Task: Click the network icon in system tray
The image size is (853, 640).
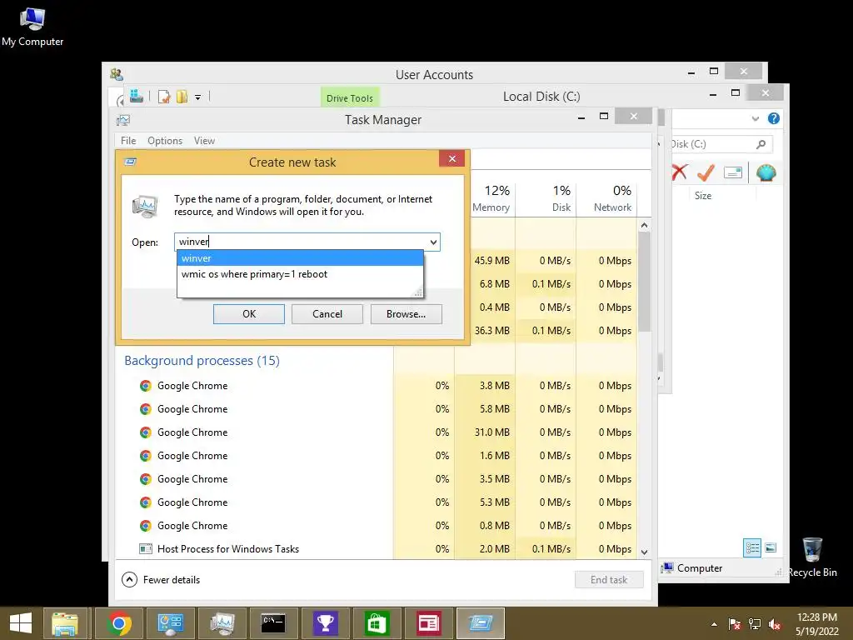Action: (755, 624)
